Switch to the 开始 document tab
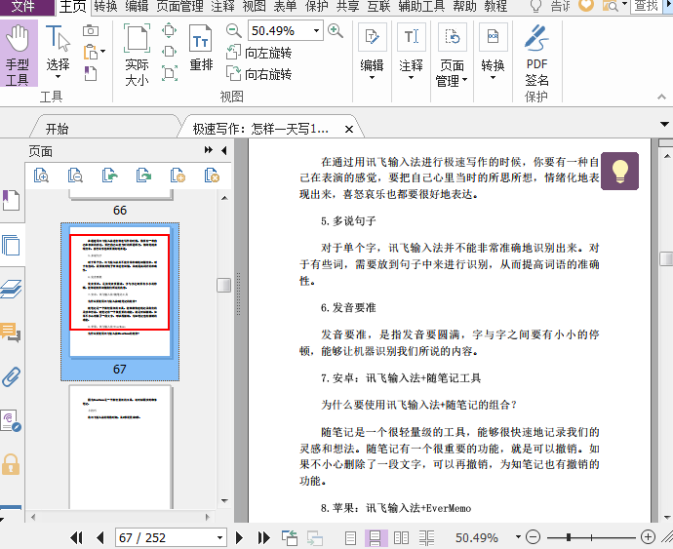The width and height of the screenshot is (673, 549). [57, 129]
